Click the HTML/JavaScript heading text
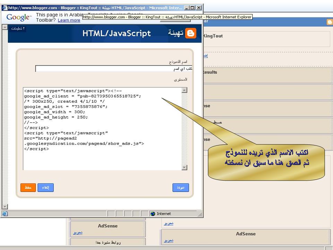333x250 pixels. click(x=117, y=33)
